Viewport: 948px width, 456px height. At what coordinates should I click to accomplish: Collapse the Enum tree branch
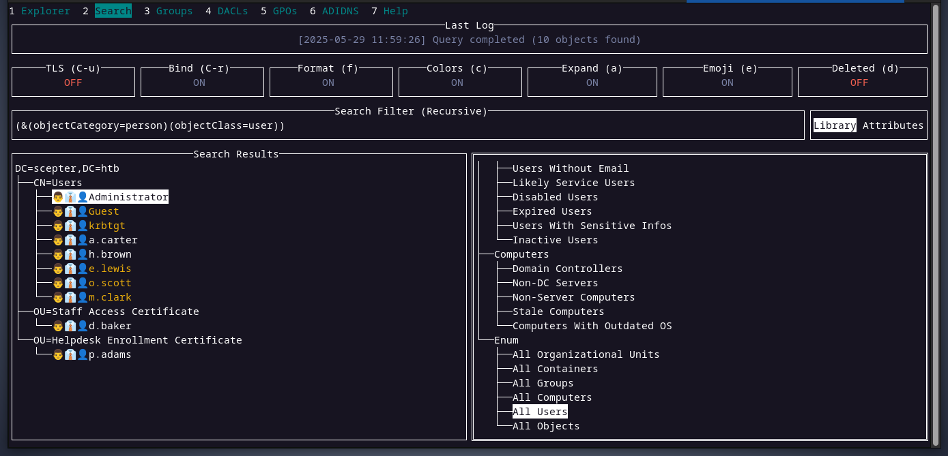coord(506,339)
